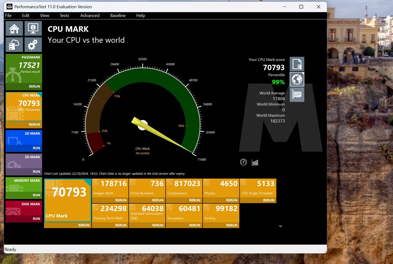Click the Home icon in sidebar
Screen dimensions: 393x264
[x=14, y=29]
